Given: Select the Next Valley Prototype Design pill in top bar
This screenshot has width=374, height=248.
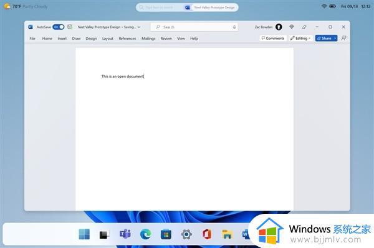Looking at the screenshot, I should (x=214, y=7).
